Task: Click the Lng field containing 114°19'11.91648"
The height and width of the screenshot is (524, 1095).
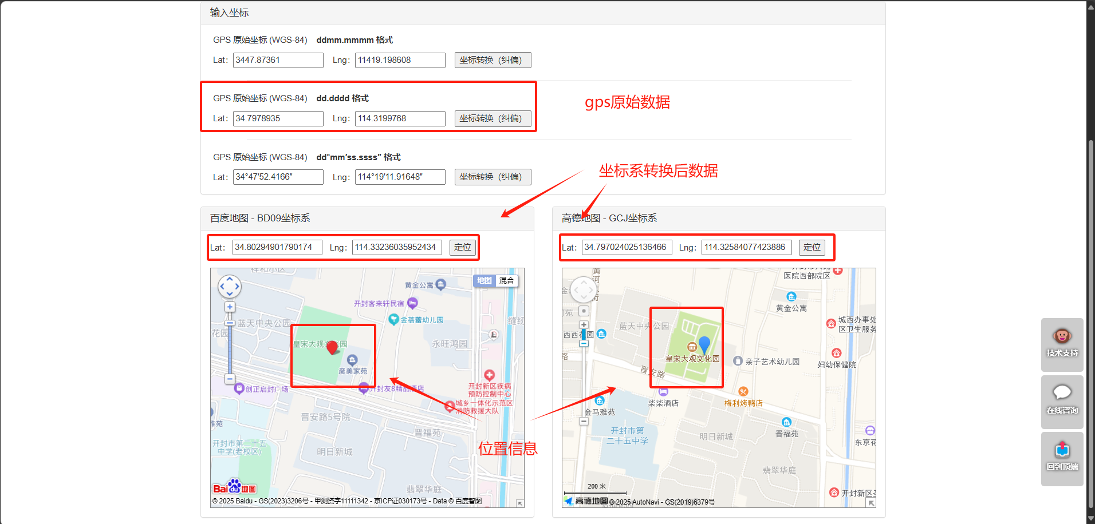Action: (400, 177)
